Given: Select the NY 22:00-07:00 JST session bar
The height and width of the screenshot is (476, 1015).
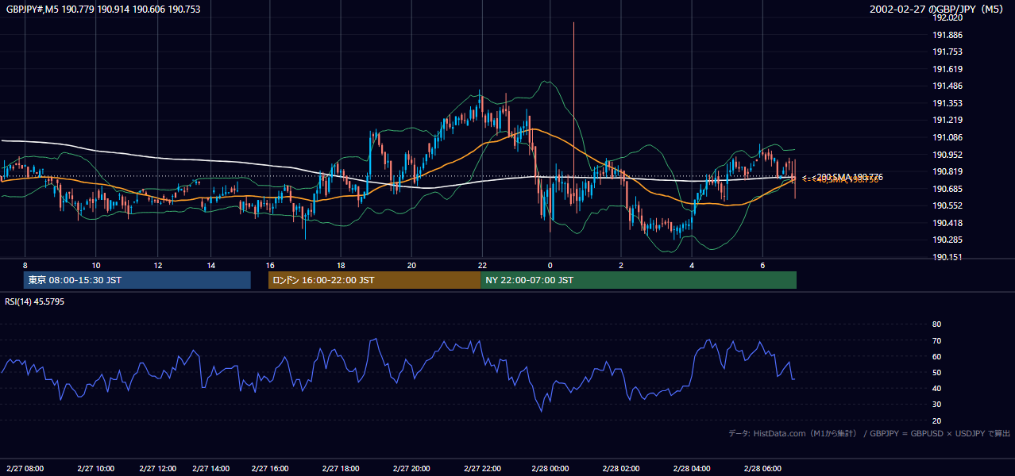Looking at the screenshot, I should 639,280.
